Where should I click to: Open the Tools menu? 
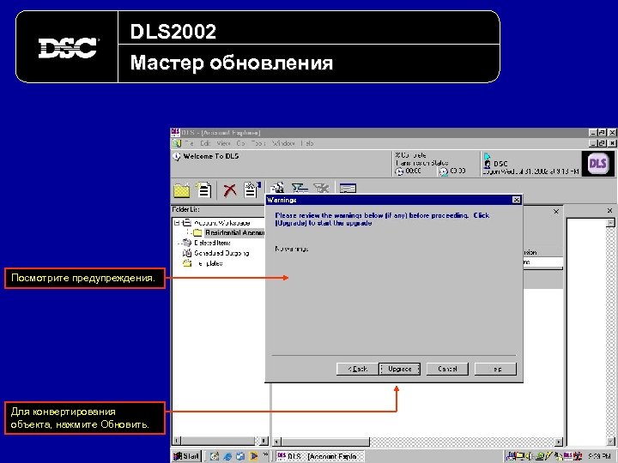(258, 143)
